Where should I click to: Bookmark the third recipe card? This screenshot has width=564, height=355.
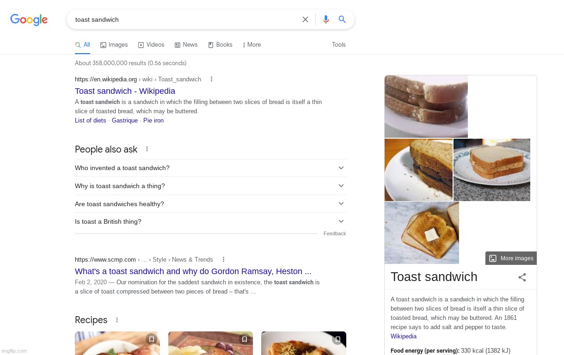(338, 339)
